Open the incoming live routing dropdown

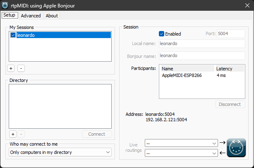pyautogui.click(x=181, y=153)
